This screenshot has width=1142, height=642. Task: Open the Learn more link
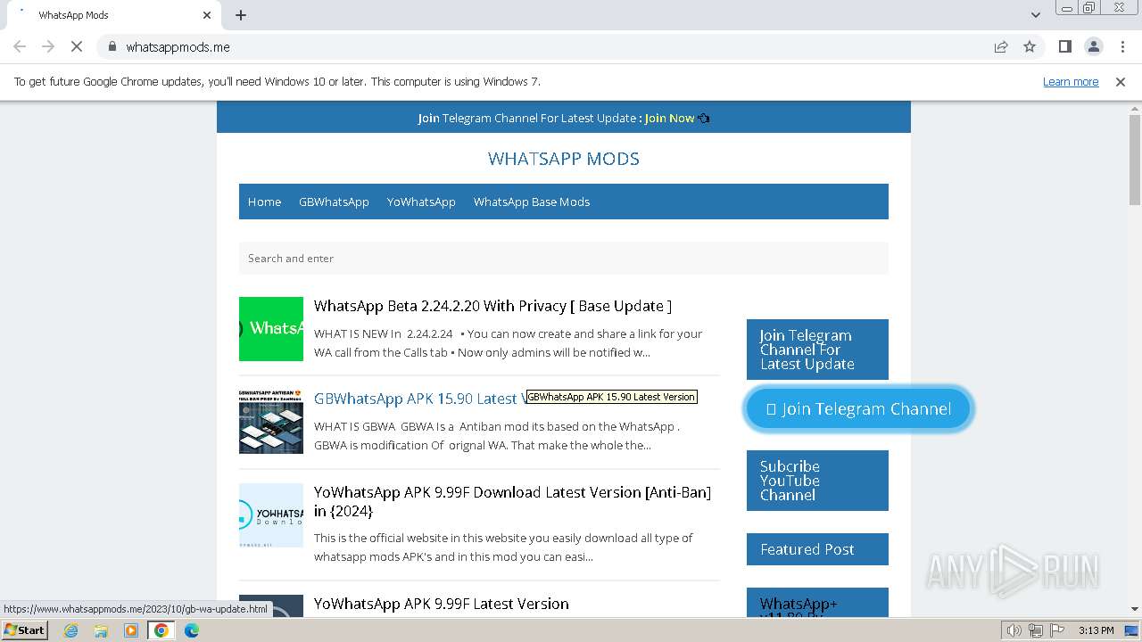click(x=1071, y=82)
